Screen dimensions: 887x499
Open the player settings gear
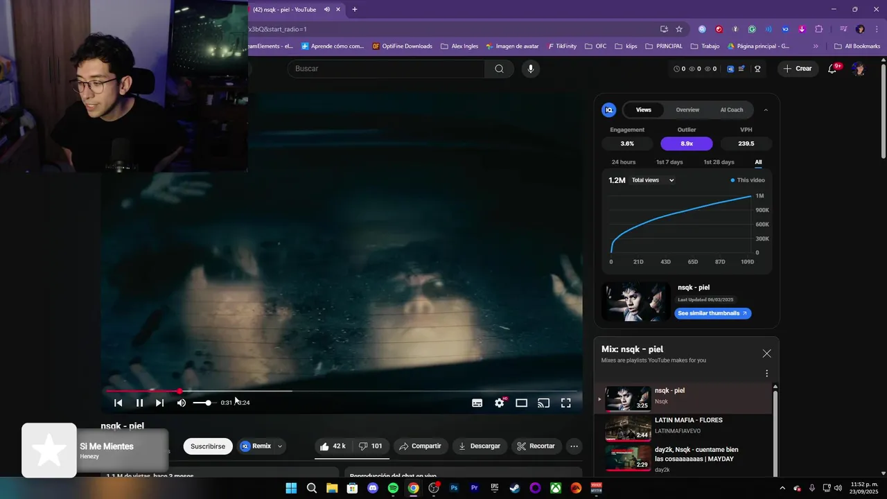click(x=500, y=403)
